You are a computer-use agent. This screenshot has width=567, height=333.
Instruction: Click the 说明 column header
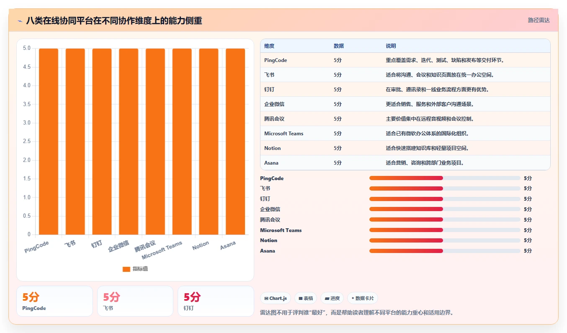[391, 46]
